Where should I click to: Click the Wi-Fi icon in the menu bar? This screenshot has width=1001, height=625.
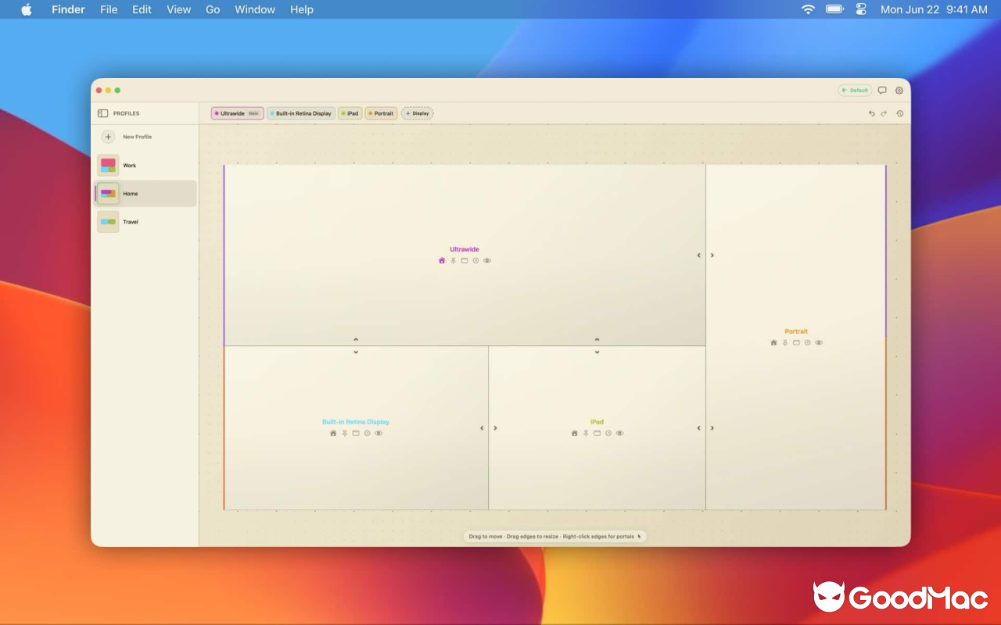tap(809, 9)
